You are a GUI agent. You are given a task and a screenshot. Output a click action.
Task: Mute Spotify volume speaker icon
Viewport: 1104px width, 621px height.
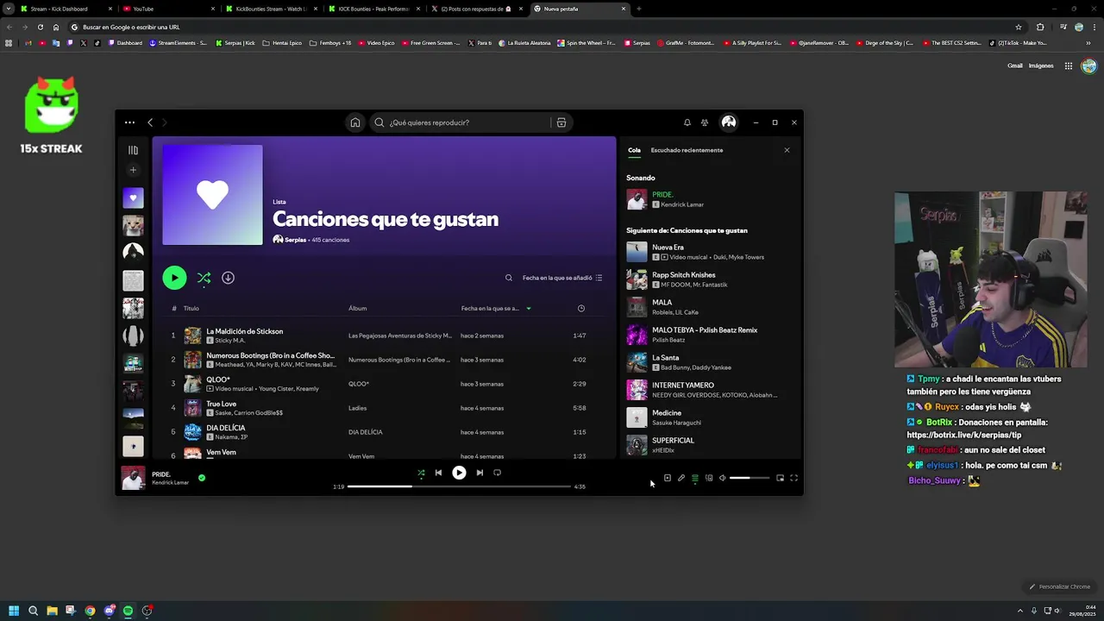coord(723,478)
